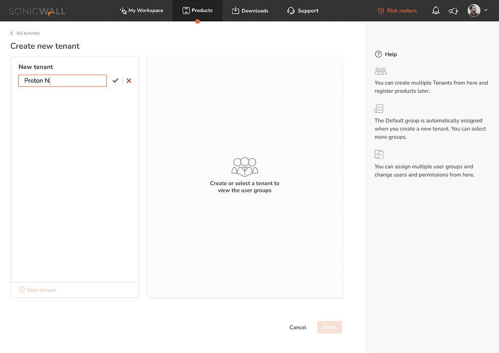Click the Downloads arrow icon
This screenshot has width=499, height=353.
(x=235, y=11)
